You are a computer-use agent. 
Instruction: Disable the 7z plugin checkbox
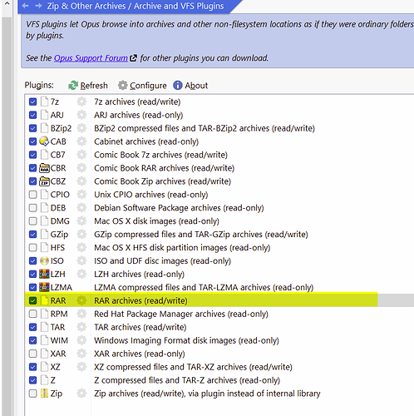pos(32,102)
